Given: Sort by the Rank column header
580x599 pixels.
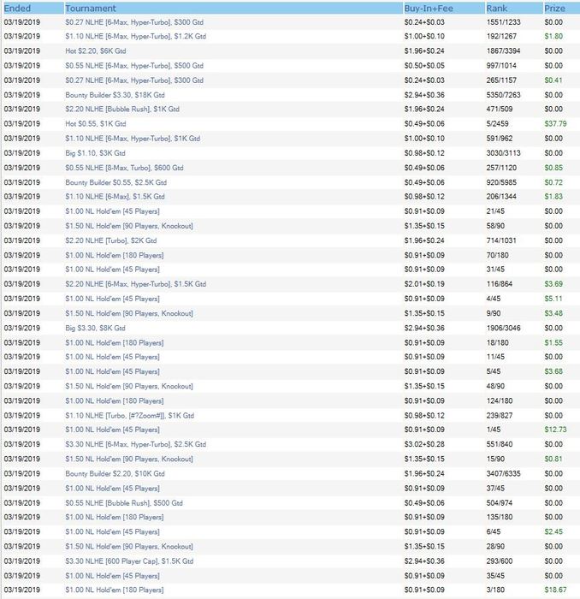Looking at the screenshot, I should pos(514,8).
